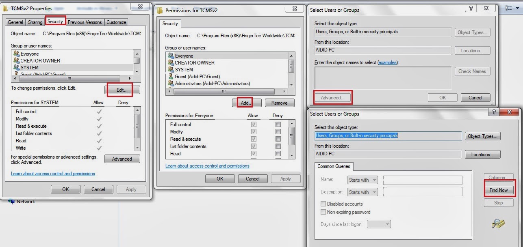Click the folder icon in Permissions for TCMSv2 titlebar
The height and width of the screenshot is (247, 523).
(160, 10)
